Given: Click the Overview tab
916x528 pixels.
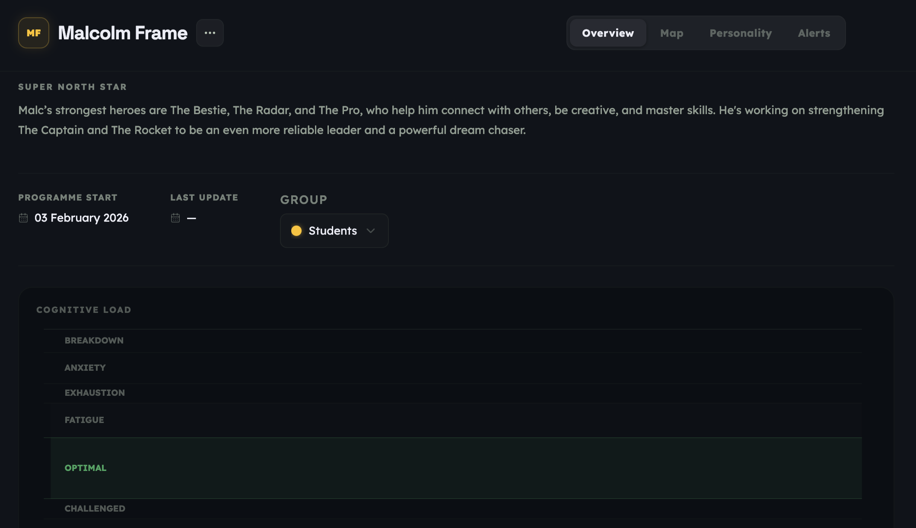Looking at the screenshot, I should 607,33.
